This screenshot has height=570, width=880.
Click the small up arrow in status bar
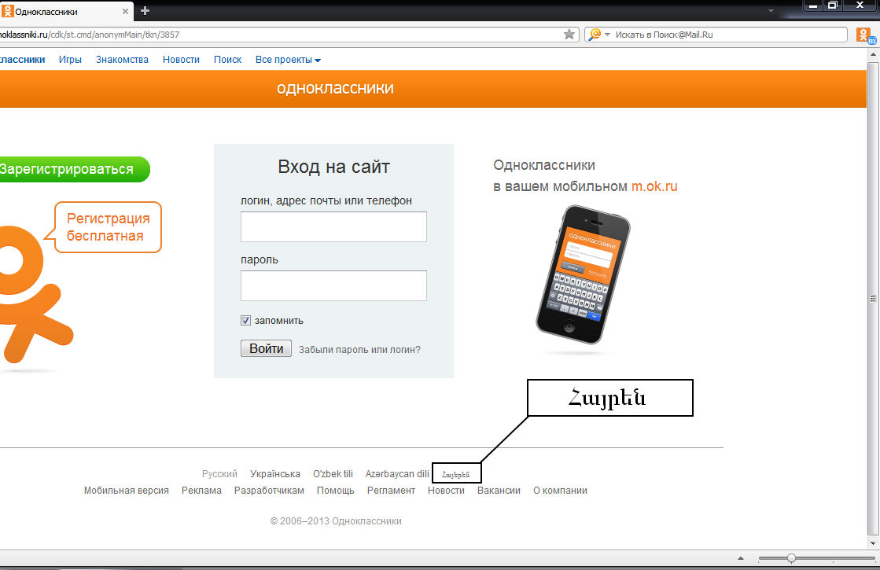click(x=741, y=558)
